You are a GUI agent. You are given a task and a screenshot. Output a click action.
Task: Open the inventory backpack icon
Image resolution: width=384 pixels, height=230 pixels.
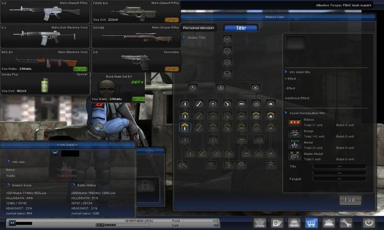[294, 223]
